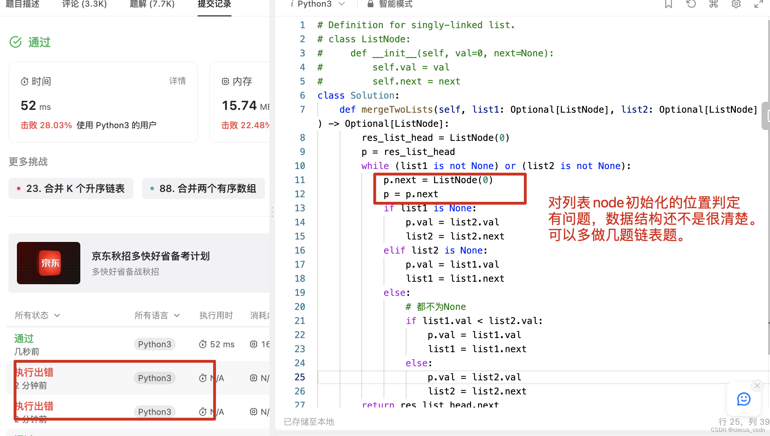Expand the 所有状态 filter dropdown
The width and height of the screenshot is (770, 436).
(37, 315)
